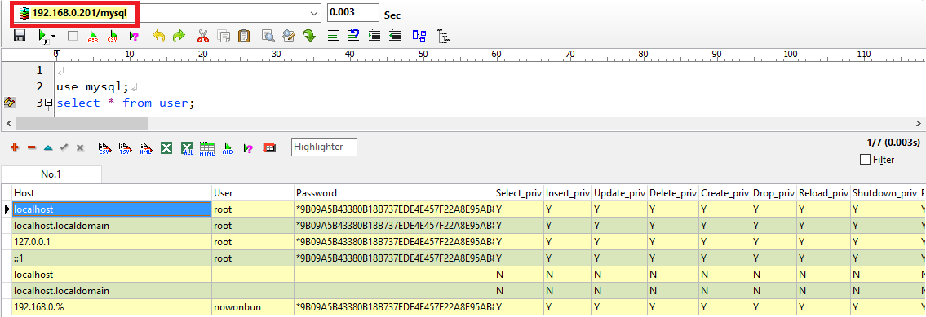This screenshot has width=926, height=317.
Task: Export the result grid to TSV
Action: tap(125, 147)
